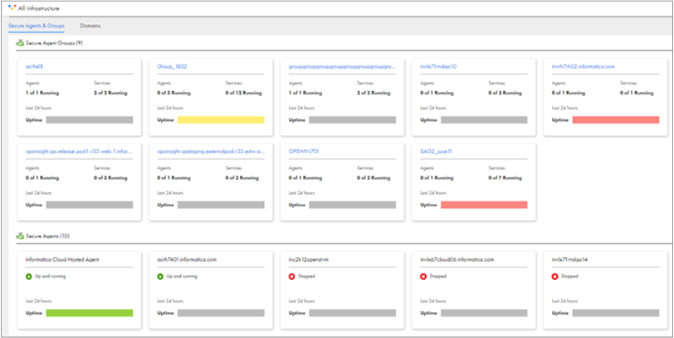Switch to the Secure Agents & Groups tab
This screenshot has height=338, width=674.
(x=37, y=26)
